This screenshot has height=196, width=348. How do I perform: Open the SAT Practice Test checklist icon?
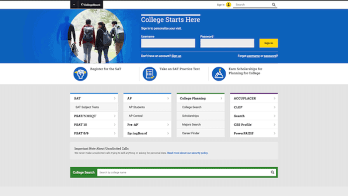[150, 74]
